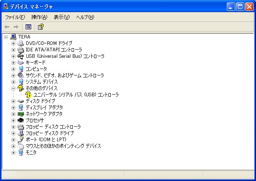This screenshot has width=256, height=181.
Task: Toggle the console tree pane toolbar icon
Action: coord(28,27)
